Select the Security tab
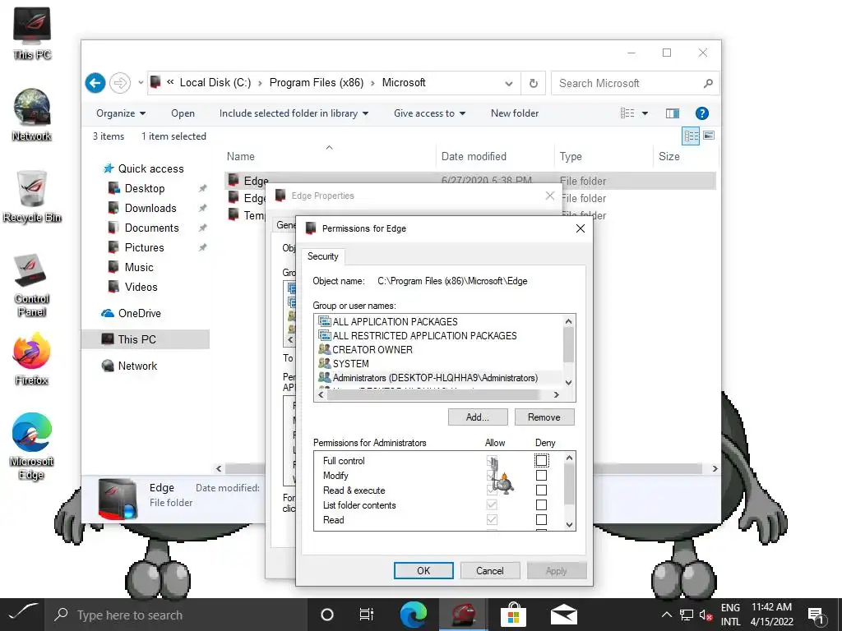Image resolution: width=842 pixels, height=631 pixels. (x=322, y=256)
